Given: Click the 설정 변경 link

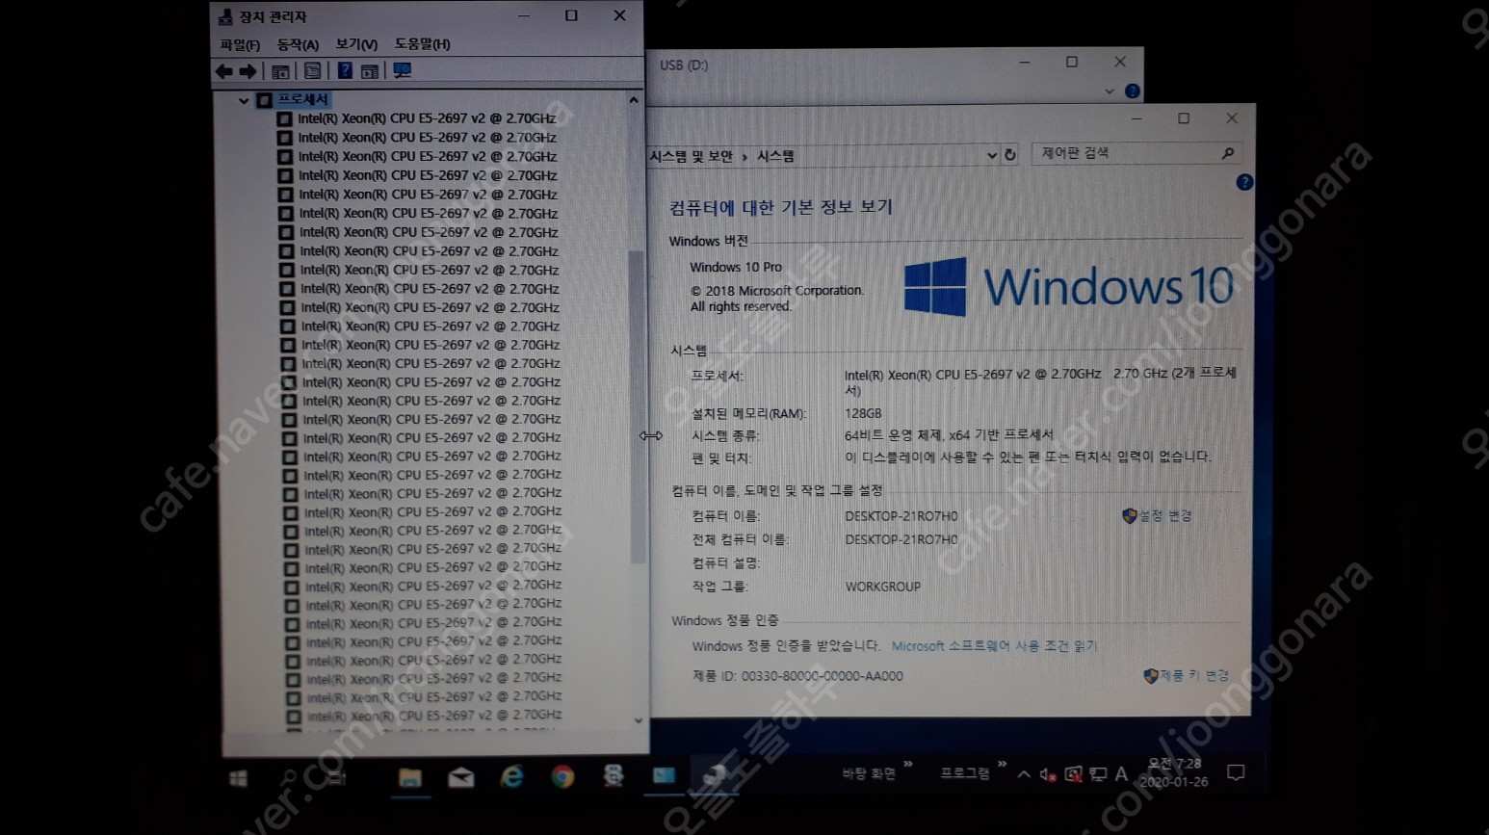Looking at the screenshot, I should pyautogui.click(x=1165, y=516).
